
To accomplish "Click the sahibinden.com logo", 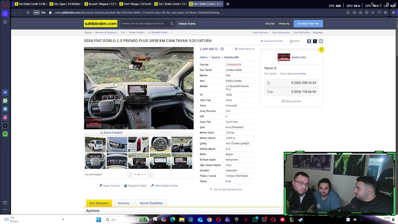I will 100,24.
